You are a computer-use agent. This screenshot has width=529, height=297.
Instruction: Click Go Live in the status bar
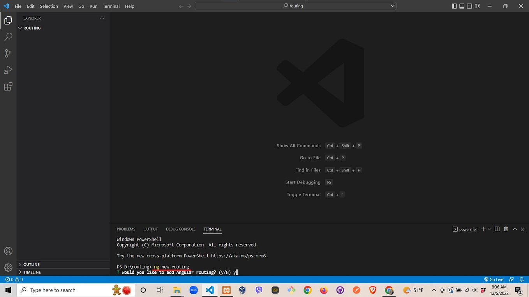pos(494,279)
